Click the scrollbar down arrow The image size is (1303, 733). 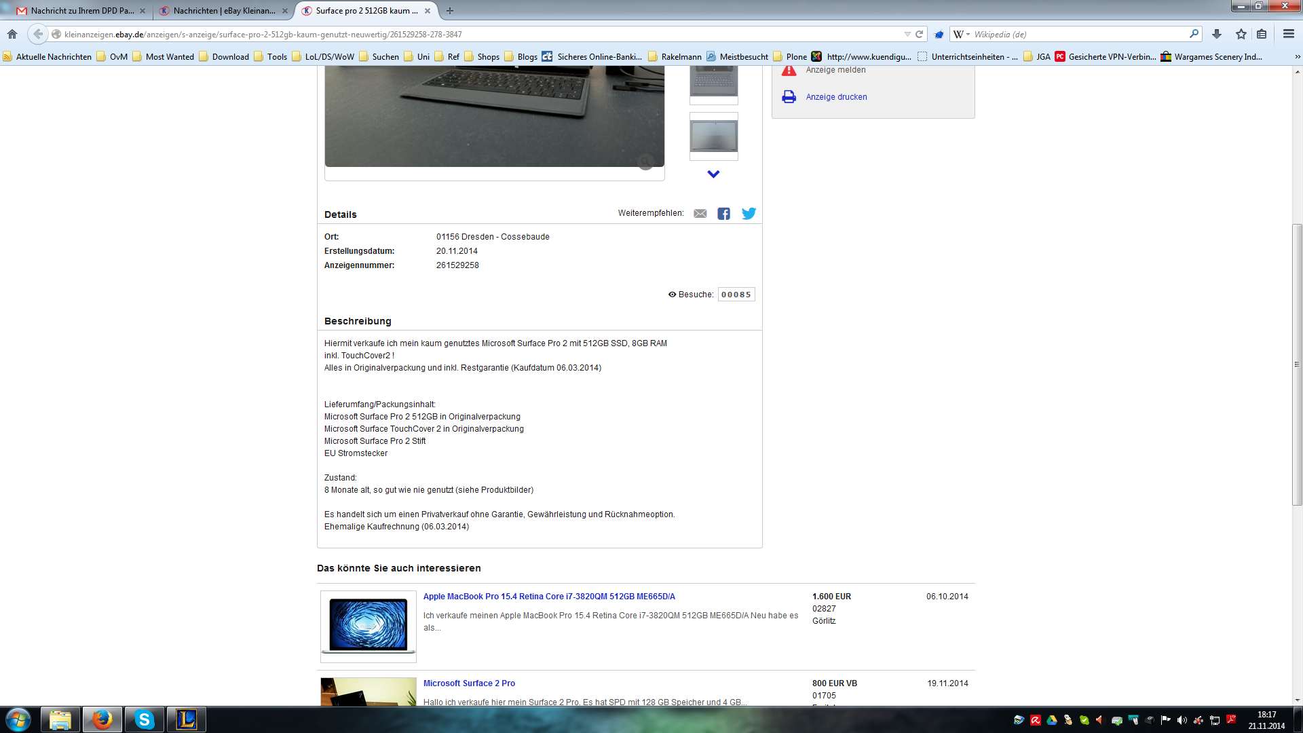pyautogui.click(x=1297, y=700)
